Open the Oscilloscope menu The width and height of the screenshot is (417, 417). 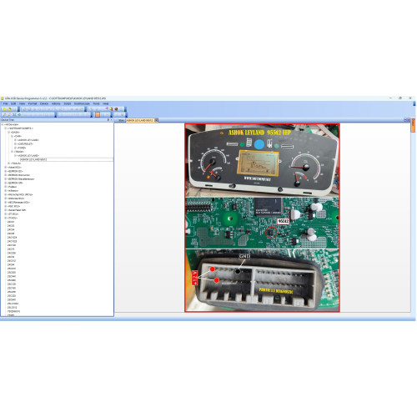82,103
